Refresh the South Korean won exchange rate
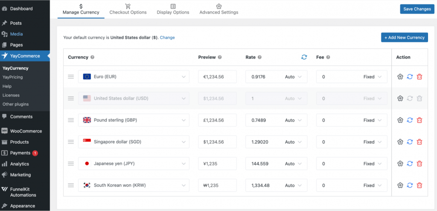Image resolution: width=437 pixels, height=211 pixels. (x=410, y=185)
